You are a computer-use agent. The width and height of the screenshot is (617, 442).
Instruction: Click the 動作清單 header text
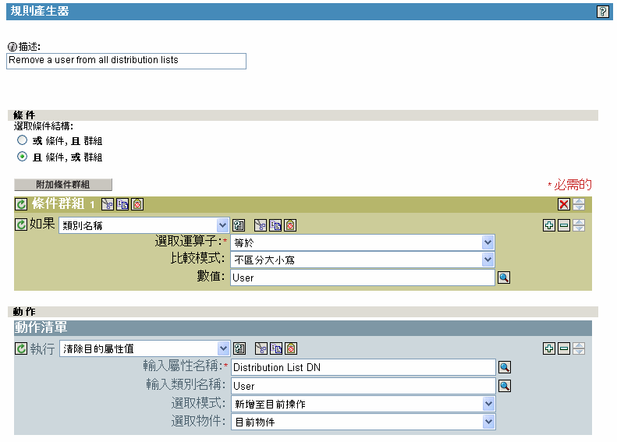(x=41, y=327)
